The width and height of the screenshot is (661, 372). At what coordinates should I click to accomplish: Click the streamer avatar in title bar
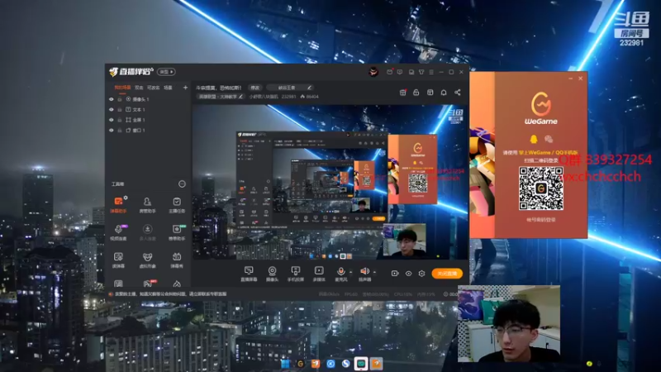[373, 72]
